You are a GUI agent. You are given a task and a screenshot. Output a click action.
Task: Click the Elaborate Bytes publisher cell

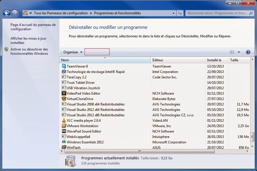(164, 99)
